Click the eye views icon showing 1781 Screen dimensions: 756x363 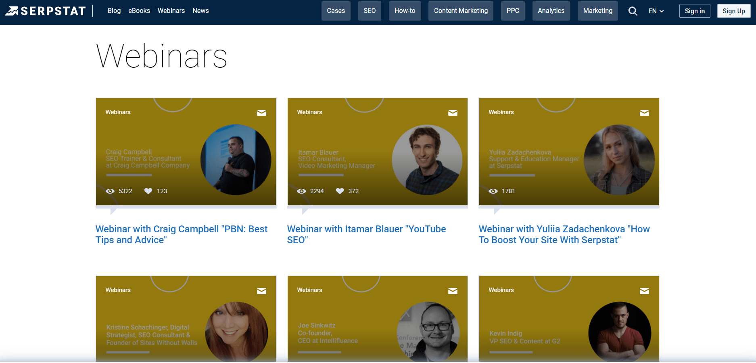493,191
